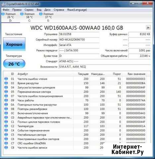This screenshot has width=155, height=159.
Task: Select row Часы работы
Action: [x=75, y=100]
